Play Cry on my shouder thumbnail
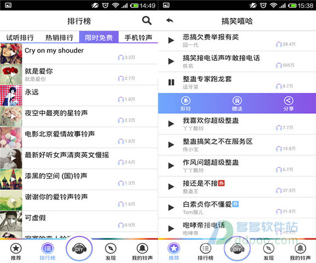Image resolution: width=316 pixels, height=263 pixels. pos(11,54)
